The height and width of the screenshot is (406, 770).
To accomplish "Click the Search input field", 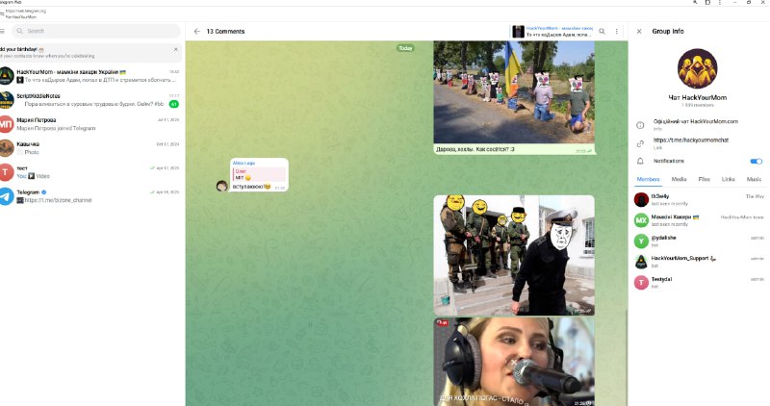I will click(95, 31).
